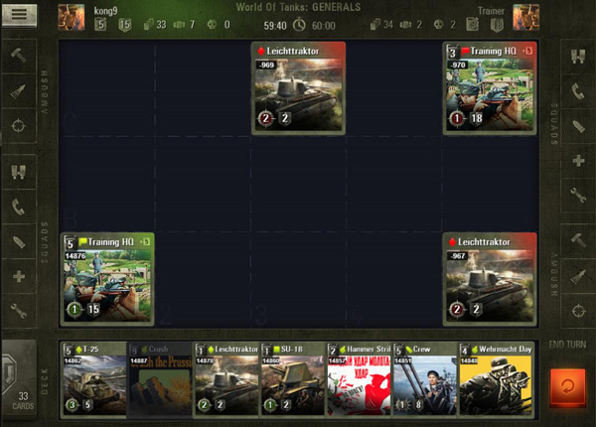Select the plus icon in right Squads panel
The width and height of the screenshot is (596, 427).
577,161
